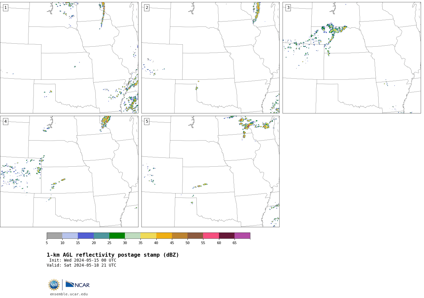This screenshot has width=424, height=298.
Task: Click the light blue 10-15 dBZ swatch
Action: point(70,235)
